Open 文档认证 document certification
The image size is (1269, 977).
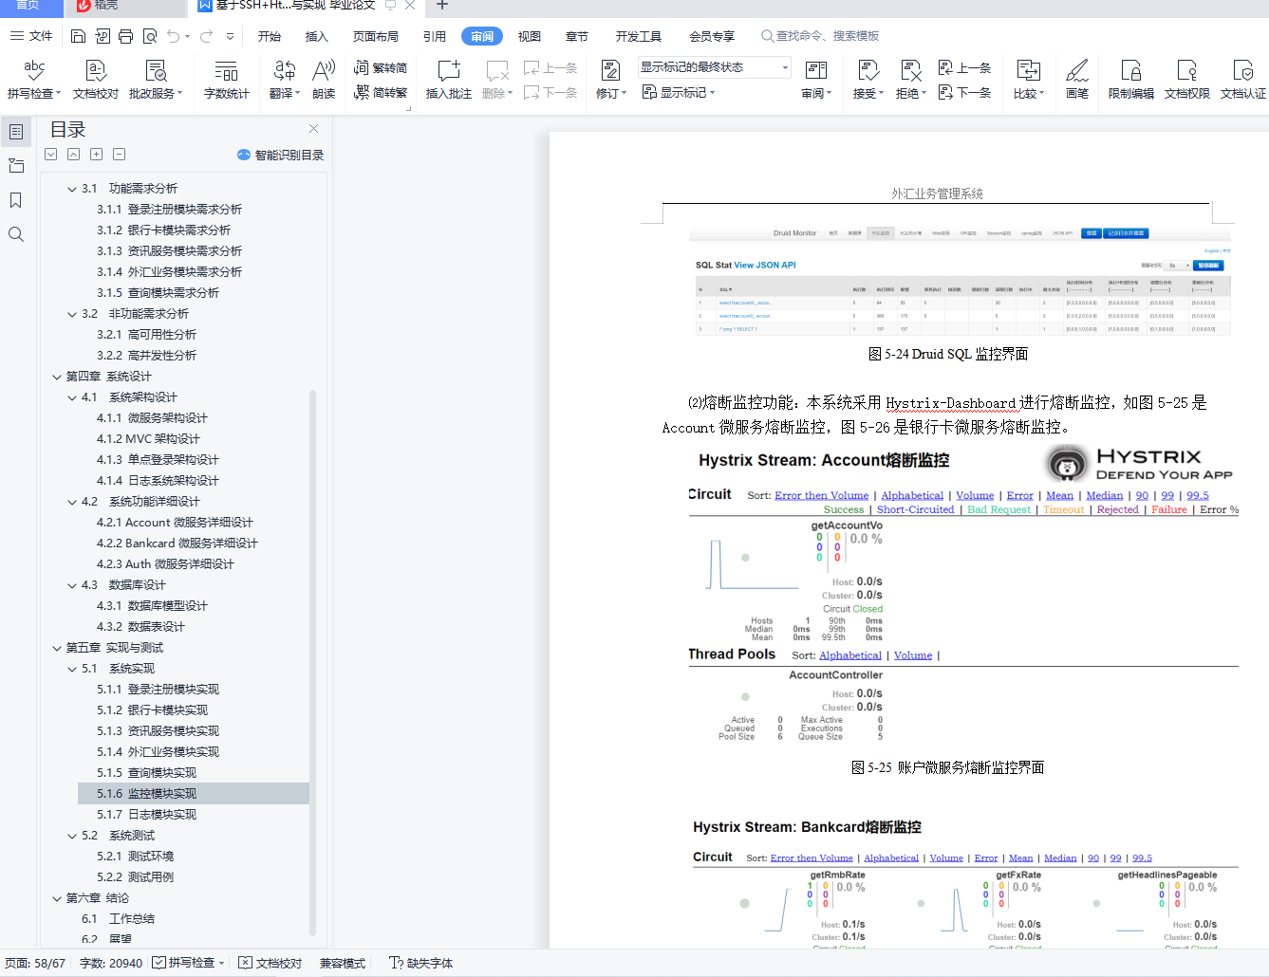(x=1243, y=80)
